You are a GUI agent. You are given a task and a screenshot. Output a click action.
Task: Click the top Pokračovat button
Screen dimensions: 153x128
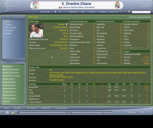tap(45, 12)
